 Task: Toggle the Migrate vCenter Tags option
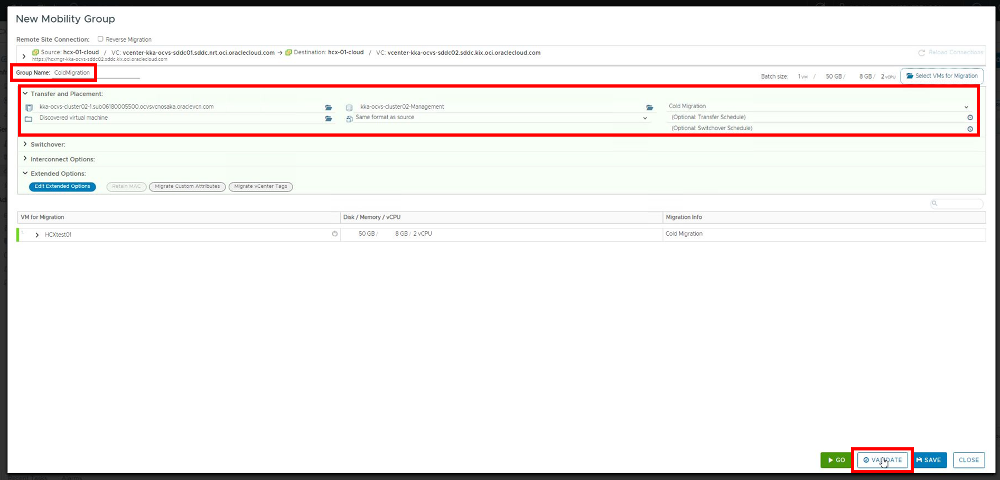point(260,187)
